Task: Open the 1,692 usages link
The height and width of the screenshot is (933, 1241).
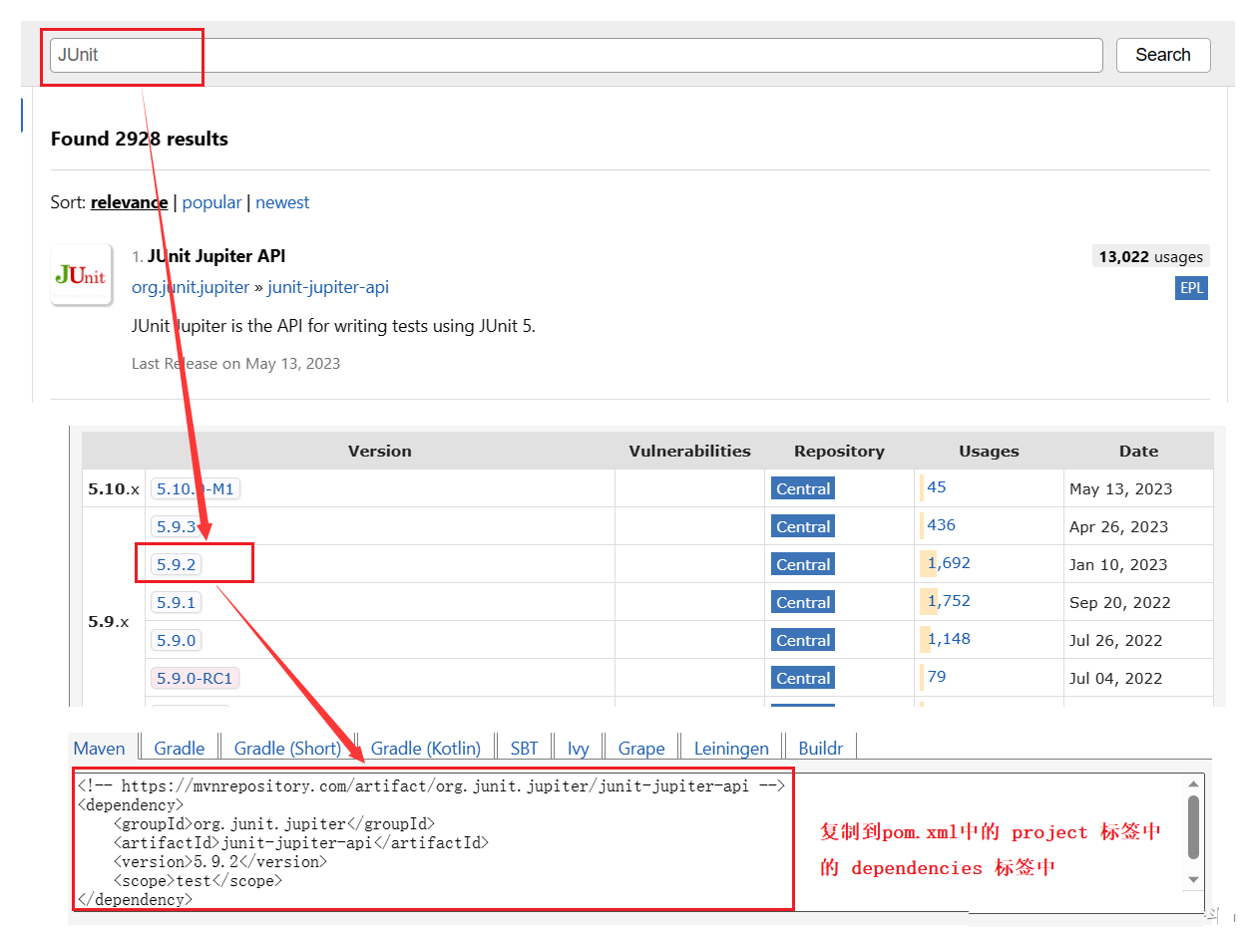Action: tap(949, 563)
